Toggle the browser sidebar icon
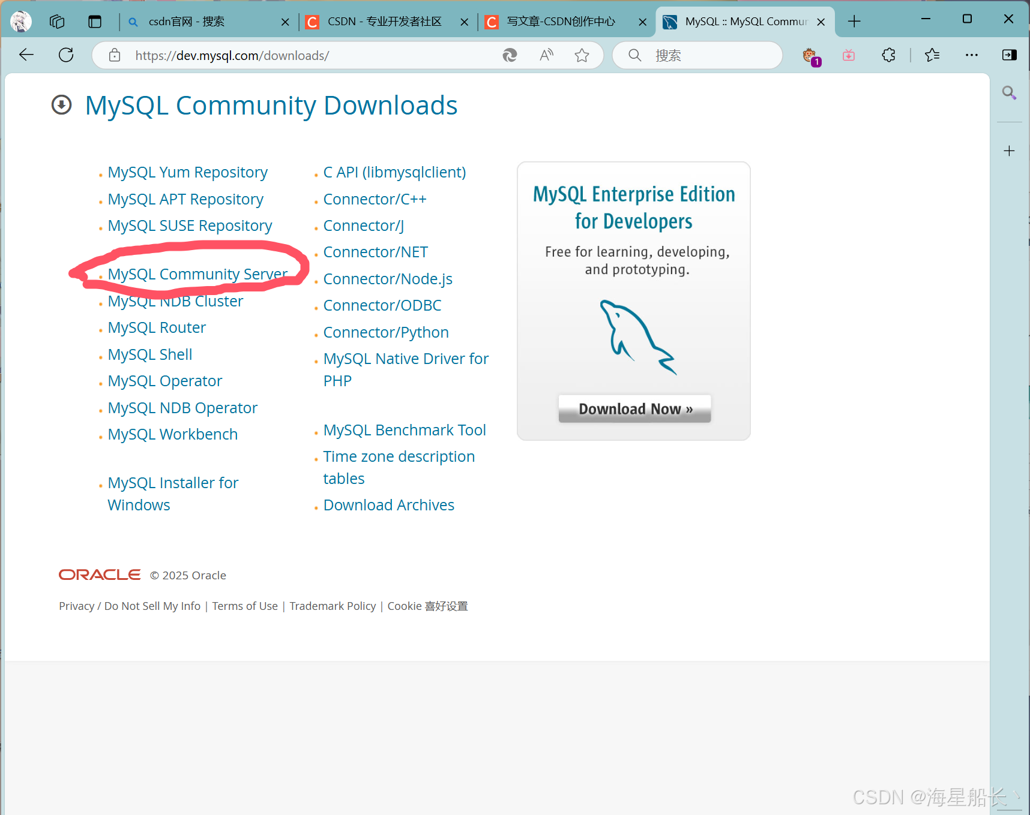This screenshot has width=1030, height=815. [1010, 55]
